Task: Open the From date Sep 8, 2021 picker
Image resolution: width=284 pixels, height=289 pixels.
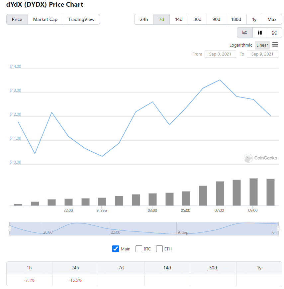Action: (220, 54)
